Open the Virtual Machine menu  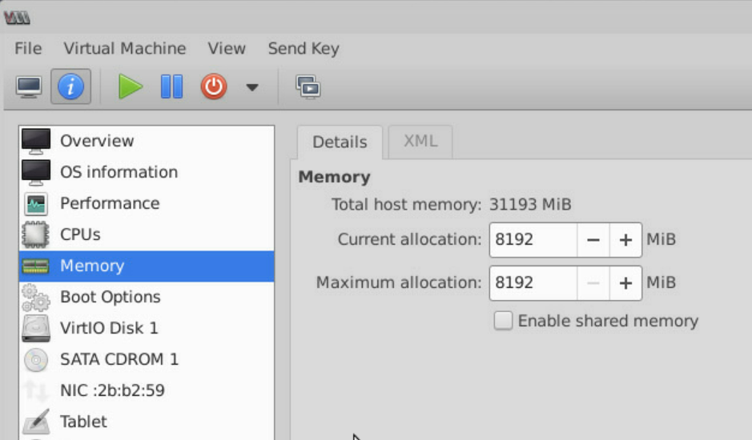(125, 49)
